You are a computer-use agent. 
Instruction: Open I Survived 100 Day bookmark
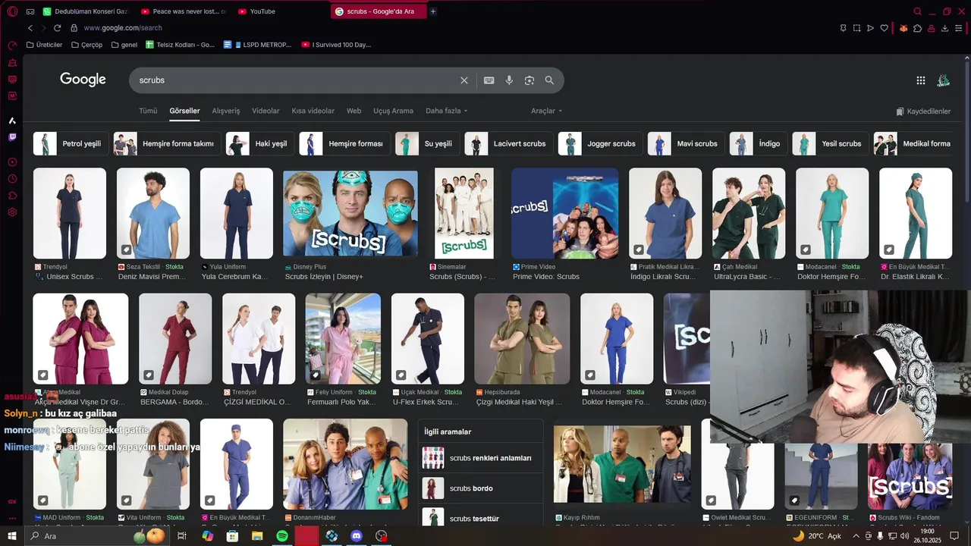(336, 45)
